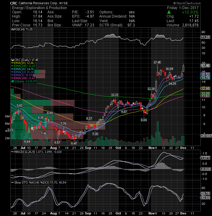Click the 9.87 price label
The width and height of the screenshot is (212, 216).
click(124, 112)
